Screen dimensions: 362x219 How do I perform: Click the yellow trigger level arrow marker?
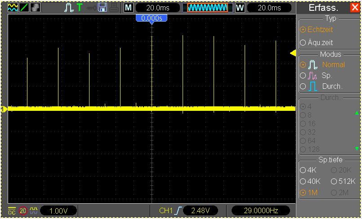point(293,54)
